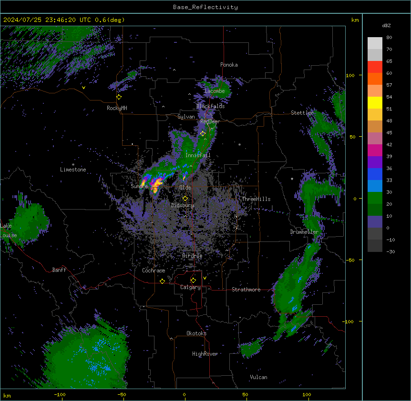
Task: Click the Vulcan town label
Action: [259, 377]
